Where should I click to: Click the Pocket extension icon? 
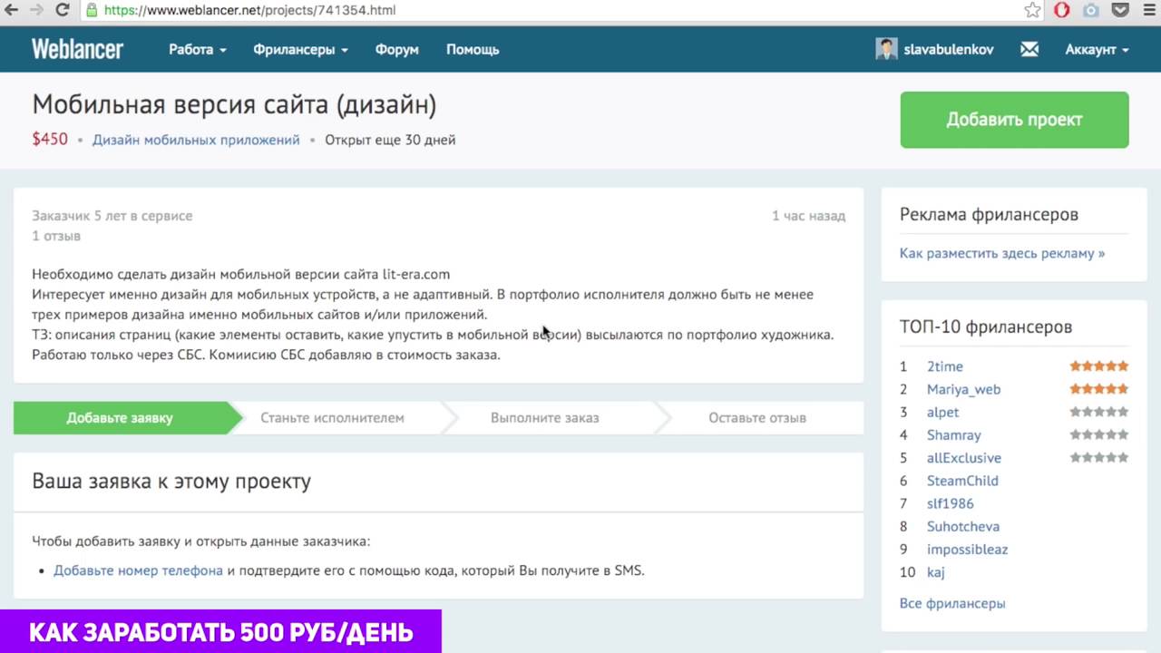1120,10
